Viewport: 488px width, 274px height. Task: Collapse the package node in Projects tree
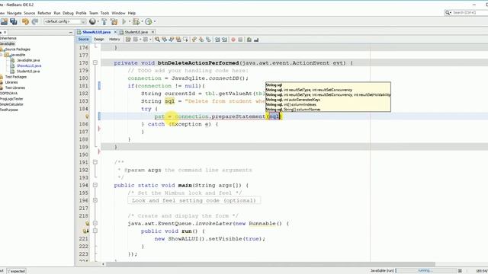[x=2, y=55]
